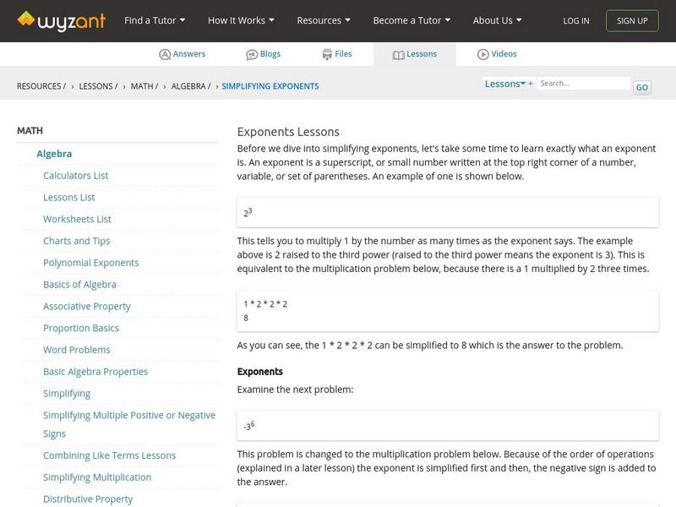
Task: Open the About Us dropdown
Action: [497, 20]
